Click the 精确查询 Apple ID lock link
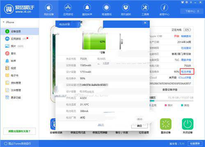The width and height of the screenshot is (205, 147). click(x=186, y=36)
